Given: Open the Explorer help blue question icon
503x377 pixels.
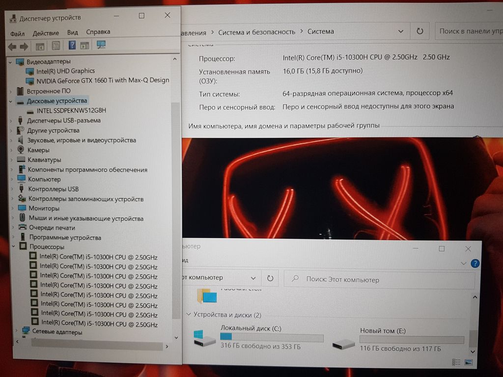Looking at the screenshot, I should tap(475, 264).
